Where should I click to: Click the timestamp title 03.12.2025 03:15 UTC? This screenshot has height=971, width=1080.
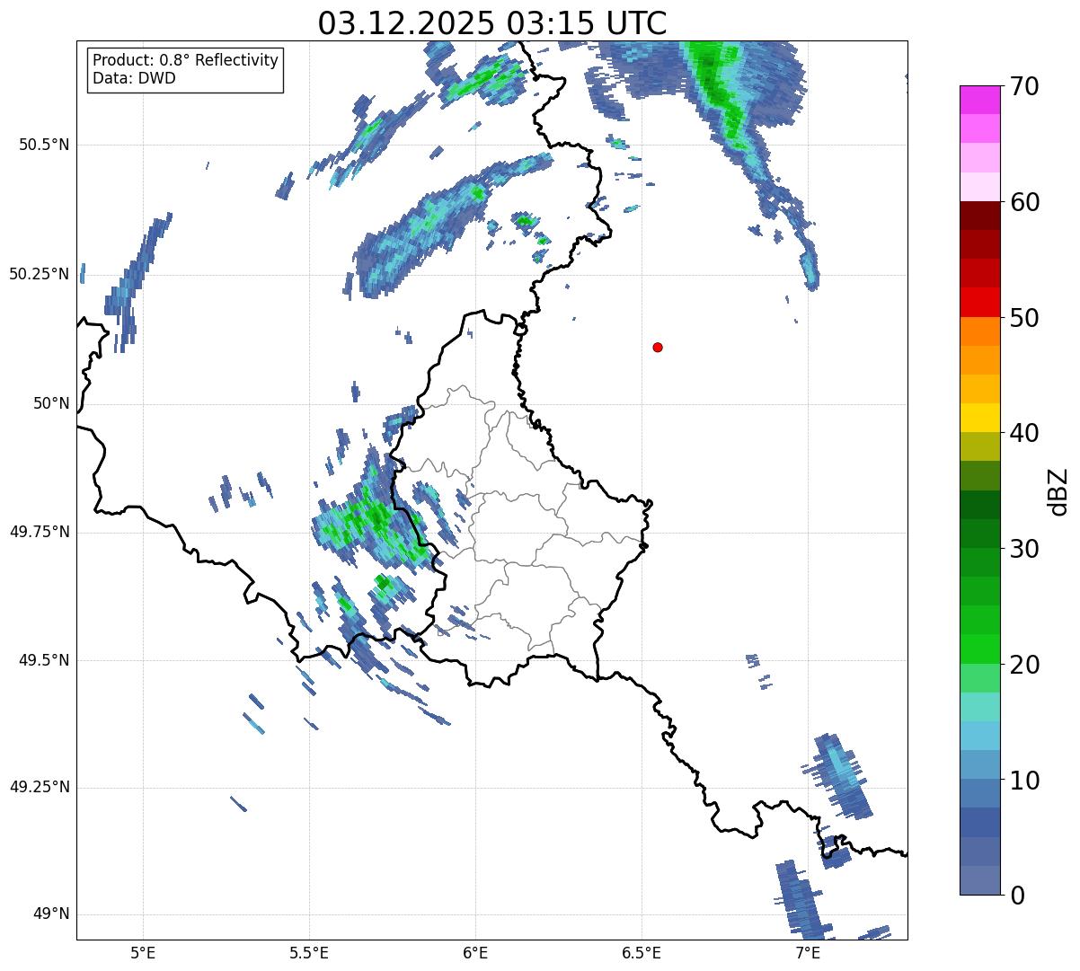pyautogui.click(x=491, y=23)
